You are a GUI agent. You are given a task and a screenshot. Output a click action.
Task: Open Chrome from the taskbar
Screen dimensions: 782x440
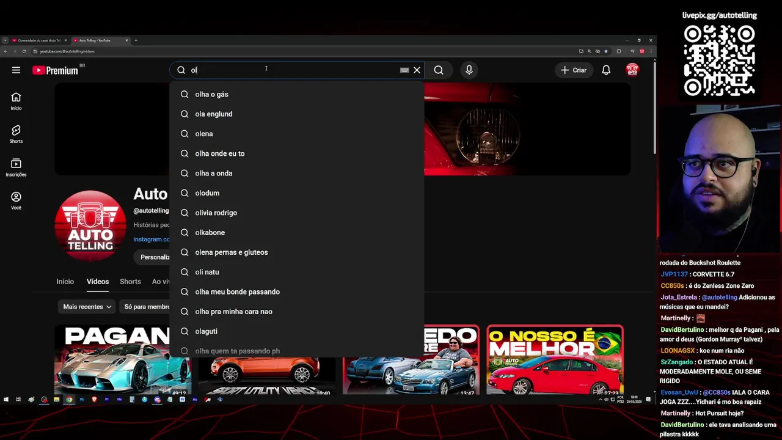coord(69,400)
